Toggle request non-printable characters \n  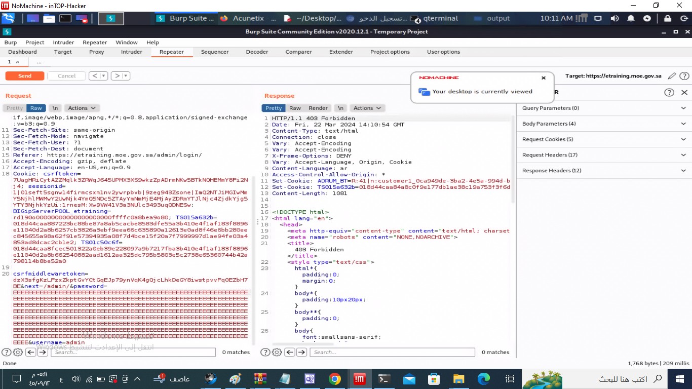(55, 108)
